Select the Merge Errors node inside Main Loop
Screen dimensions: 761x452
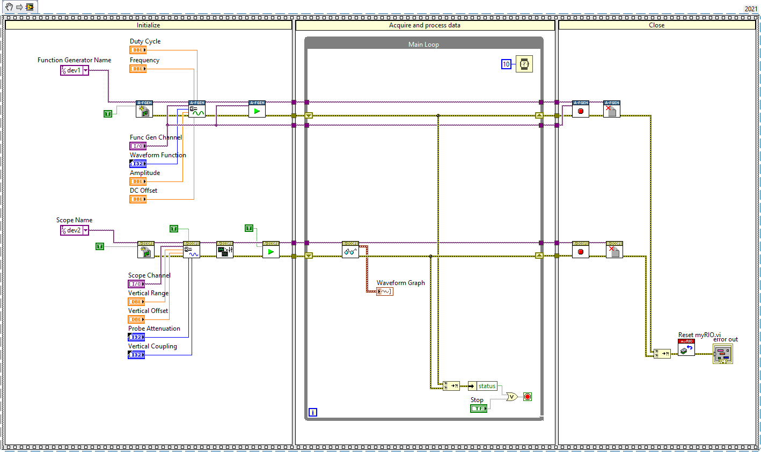pos(451,386)
